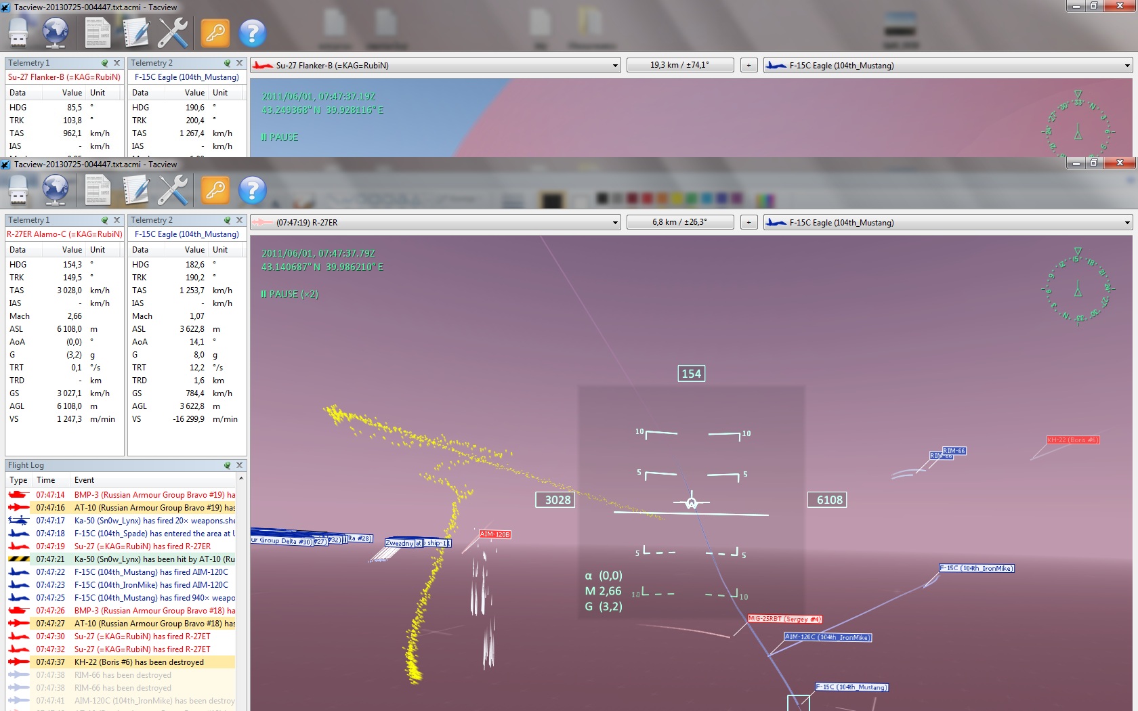This screenshot has width=1138, height=711.
Task: Open upper window F-15C Eagle target dropdown
Action: click(x=948, y=65)
